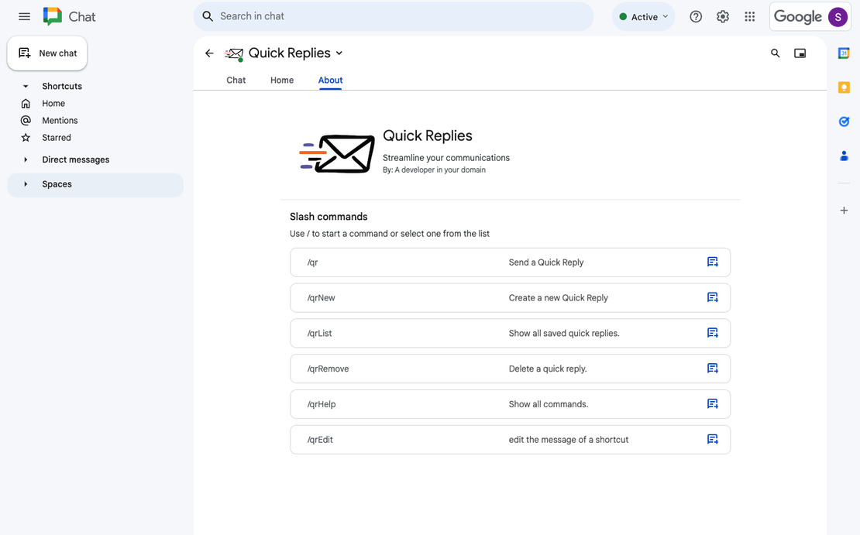Open the Quick Replies app menu chevron
This screenshot has width=860, height=535.
point(339,53)
